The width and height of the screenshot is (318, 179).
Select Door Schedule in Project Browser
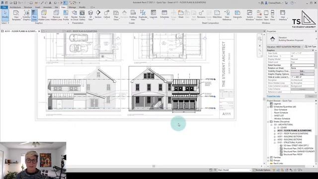280,110
